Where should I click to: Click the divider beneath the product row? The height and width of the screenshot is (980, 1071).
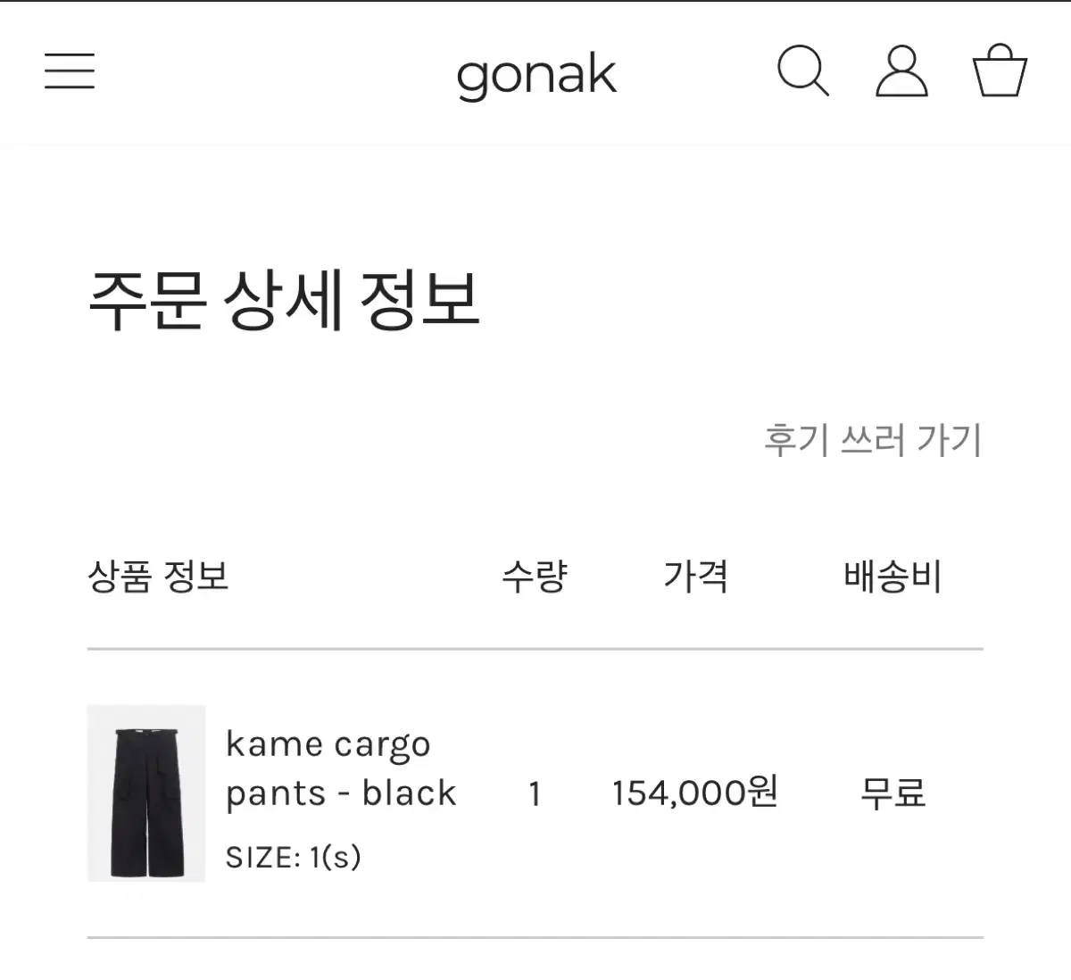[x=535, y=938]
